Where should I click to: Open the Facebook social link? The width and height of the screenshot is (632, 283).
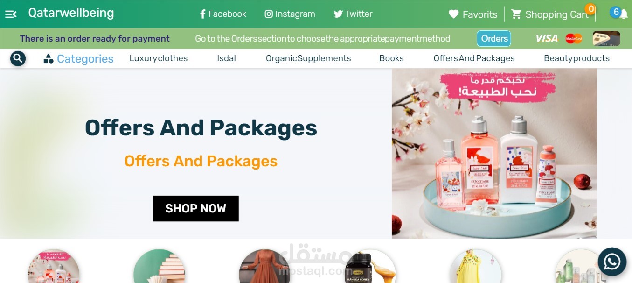click(223, 14)
